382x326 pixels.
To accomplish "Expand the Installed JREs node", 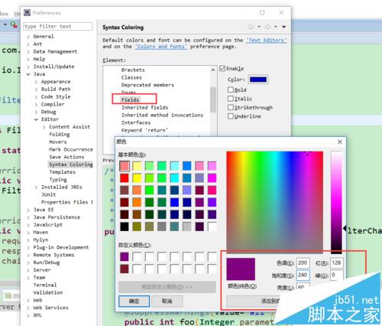I will coord(36,187).
